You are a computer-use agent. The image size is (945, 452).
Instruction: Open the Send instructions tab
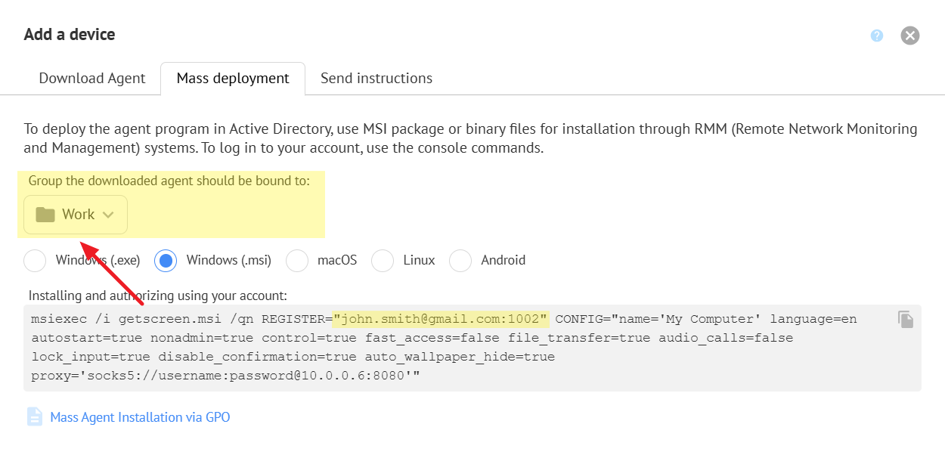pos(376,79)
